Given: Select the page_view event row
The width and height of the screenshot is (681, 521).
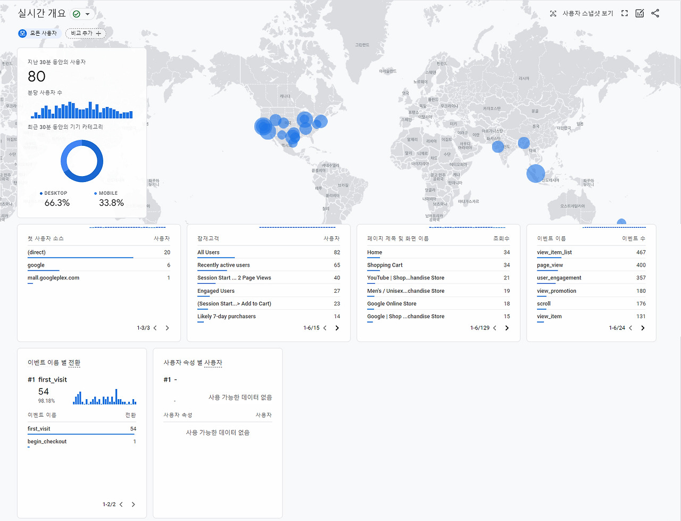Looking at the screenshot, I should click(591, 266).
